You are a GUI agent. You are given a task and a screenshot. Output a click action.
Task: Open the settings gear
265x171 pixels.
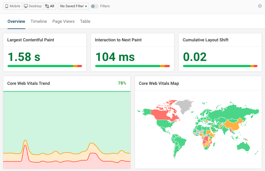click(x=260, y=6)
